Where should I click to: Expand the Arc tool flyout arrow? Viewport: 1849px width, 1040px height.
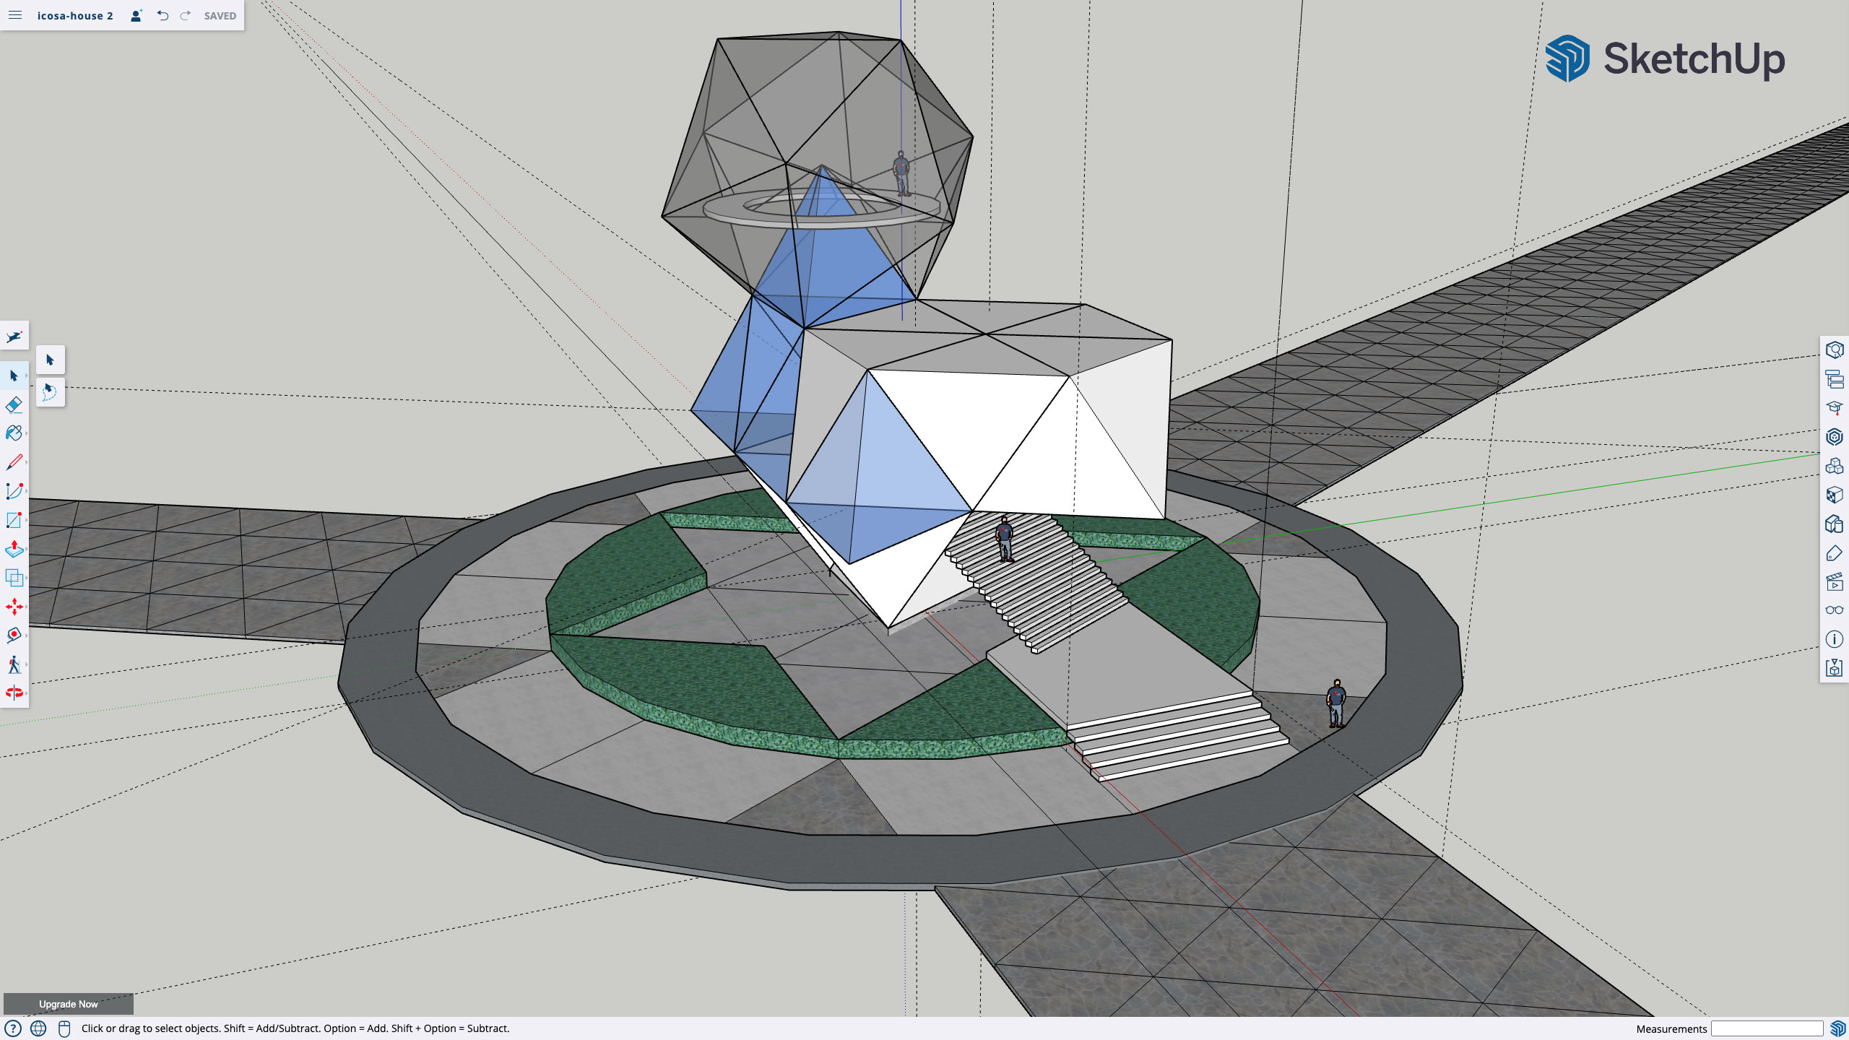point(26,491)
